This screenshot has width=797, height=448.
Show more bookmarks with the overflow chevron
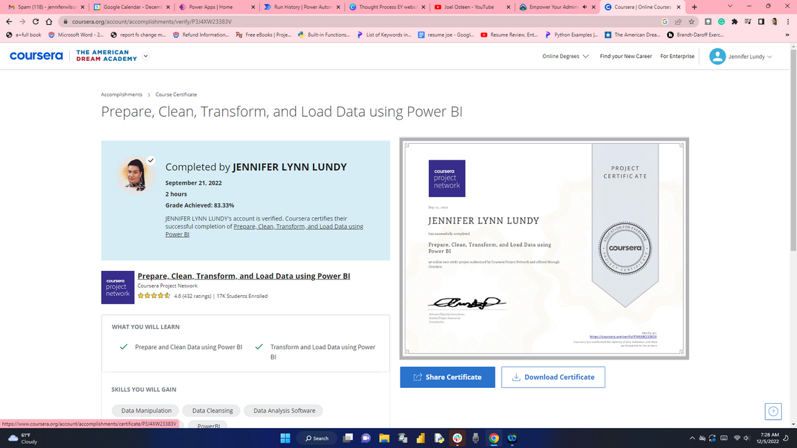coord(787,35)
